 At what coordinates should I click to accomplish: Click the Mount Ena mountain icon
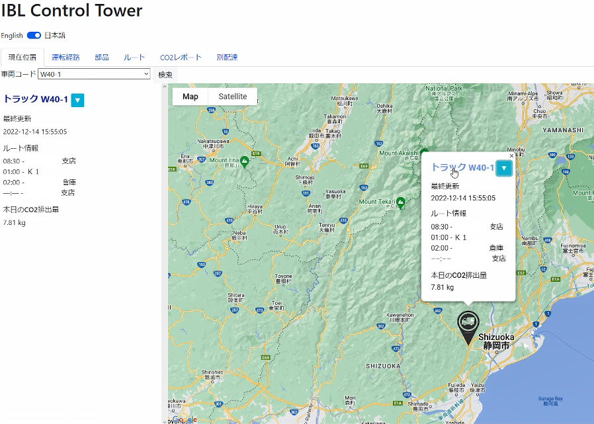coord(245,160)
